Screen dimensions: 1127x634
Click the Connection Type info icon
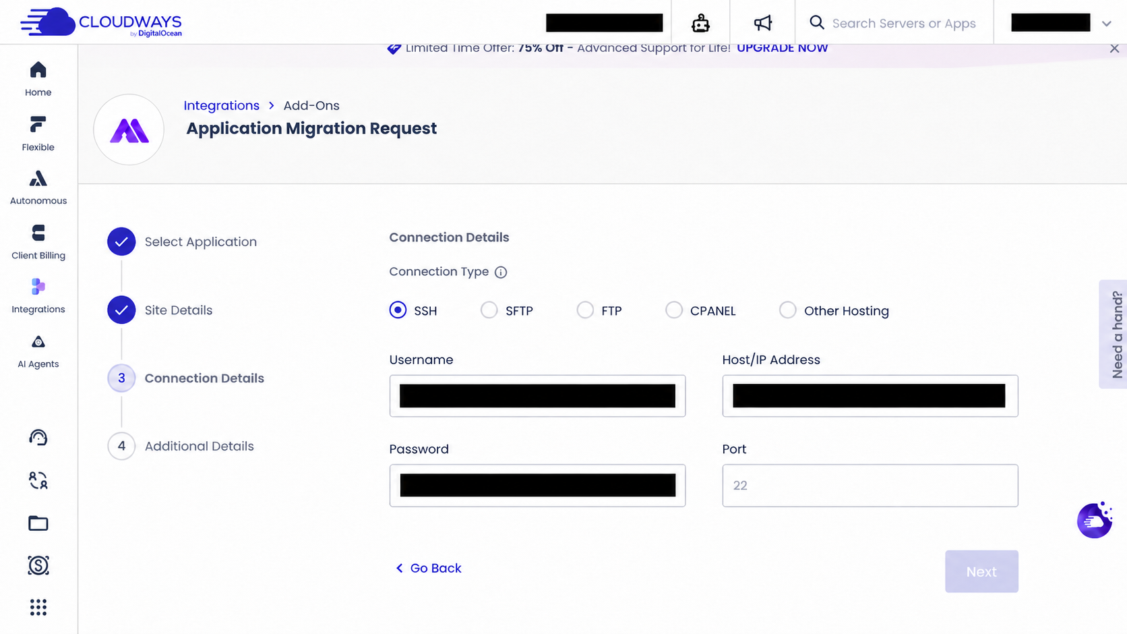(501, 272)
